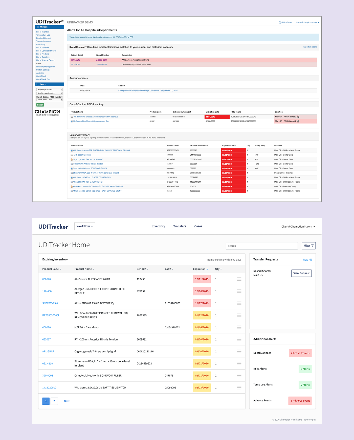Click View All transfer requests link
Screen dimensions: 354x440
click(307, 260)
